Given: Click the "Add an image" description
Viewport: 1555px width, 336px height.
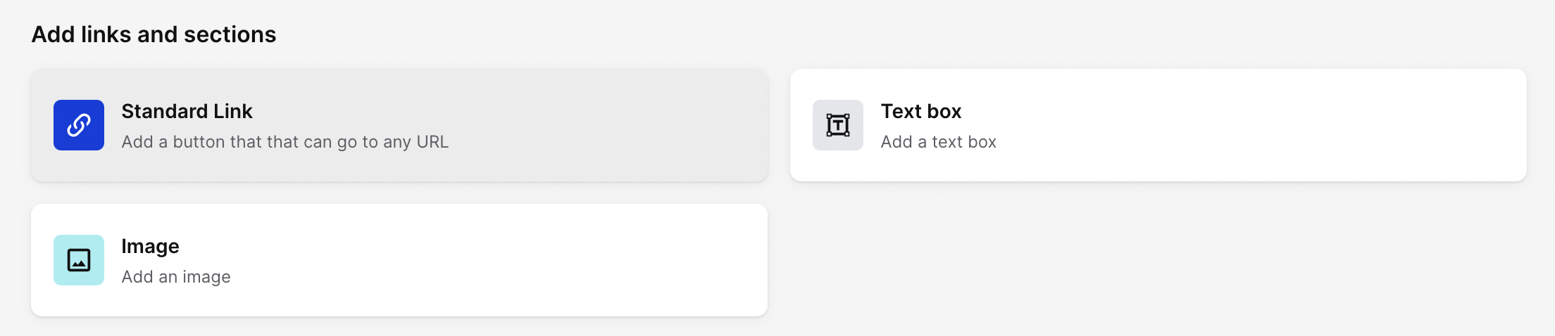Looking at the screenshot, I should pos(176,277).
